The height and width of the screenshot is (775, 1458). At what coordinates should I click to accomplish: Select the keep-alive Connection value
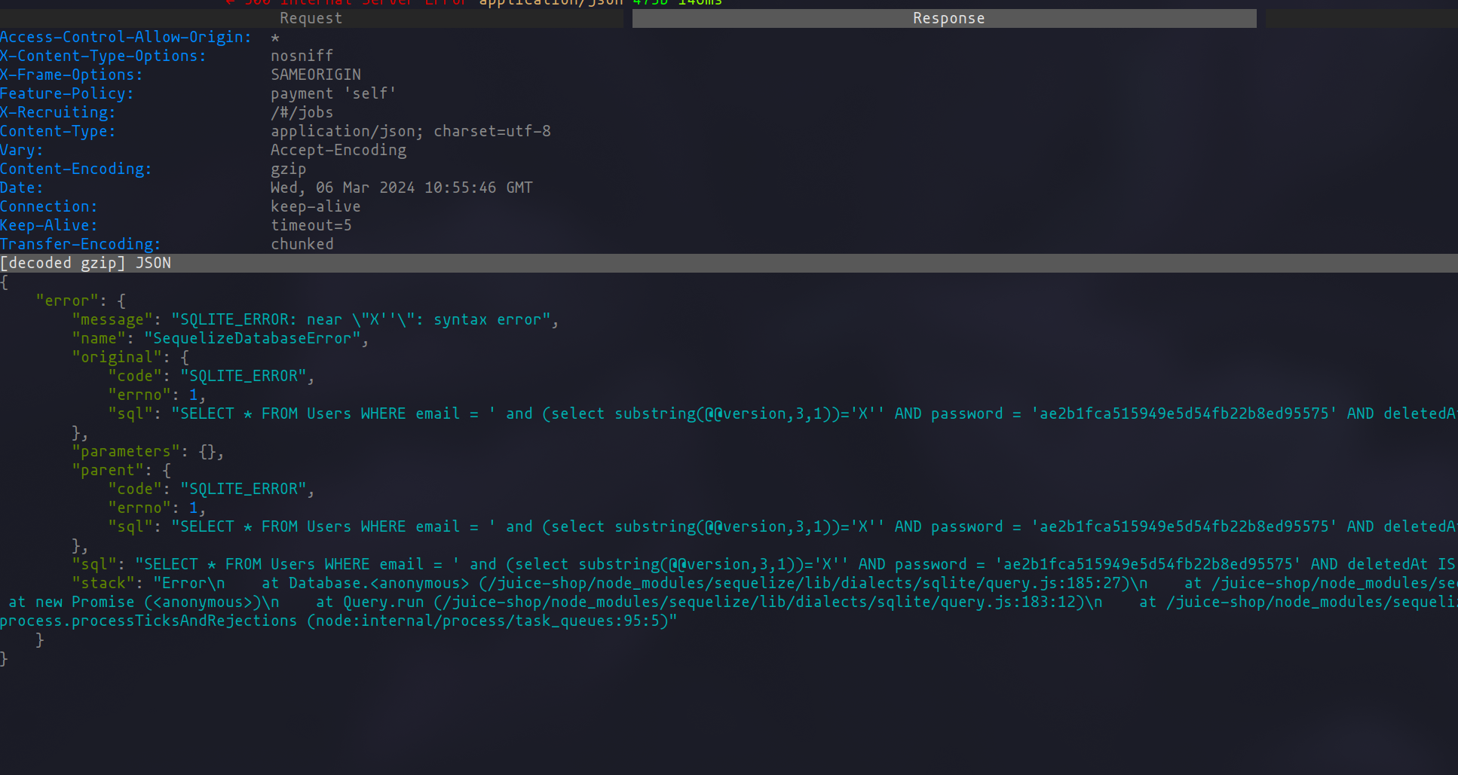coord(315,206)
